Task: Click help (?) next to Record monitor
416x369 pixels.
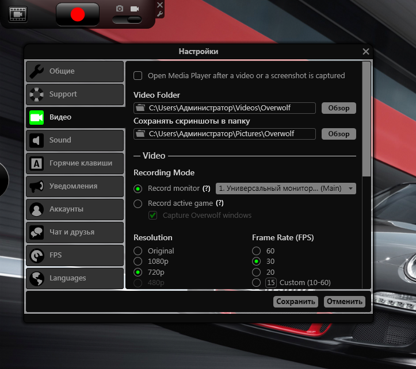Action: (207, 189)
